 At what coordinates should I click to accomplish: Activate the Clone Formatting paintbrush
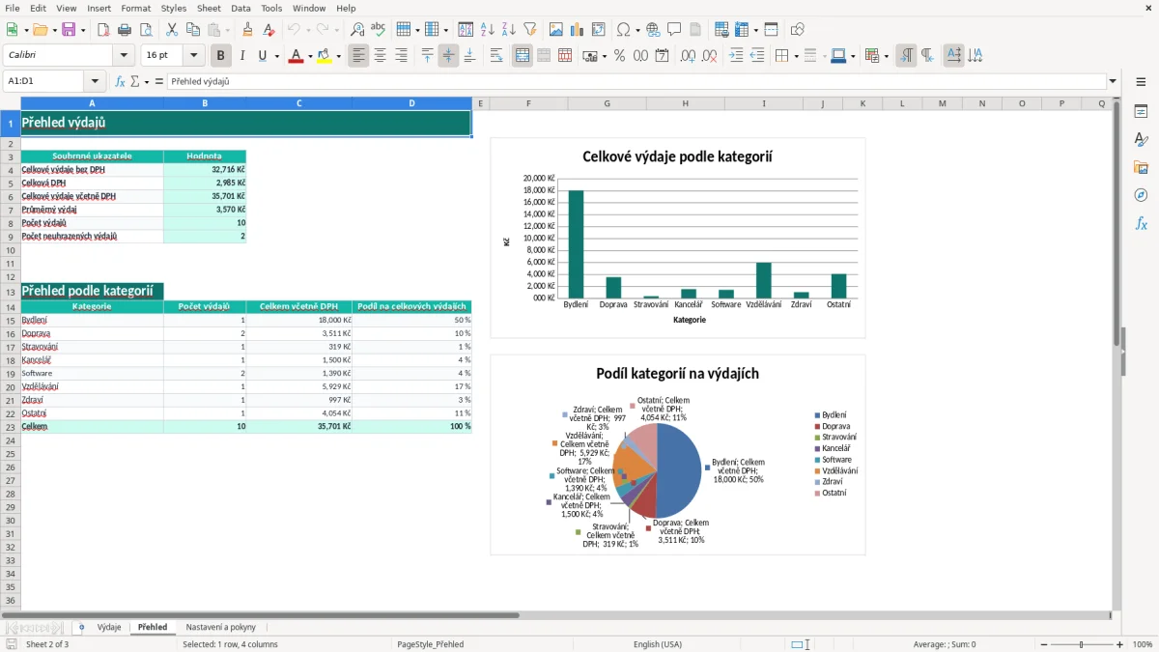[x=247, y=30]
